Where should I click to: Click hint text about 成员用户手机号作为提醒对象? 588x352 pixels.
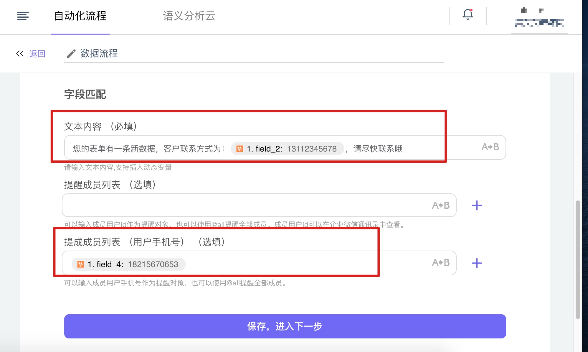[x=176, y=283]
